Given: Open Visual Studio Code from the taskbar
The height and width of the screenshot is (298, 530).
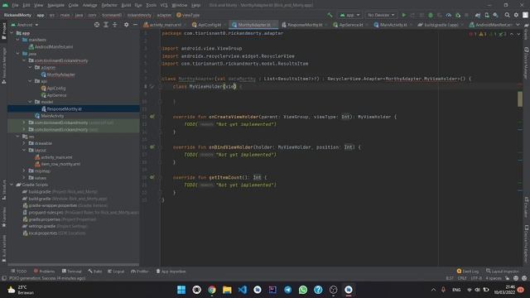Looking at the screenshot, I should [243, 290].
